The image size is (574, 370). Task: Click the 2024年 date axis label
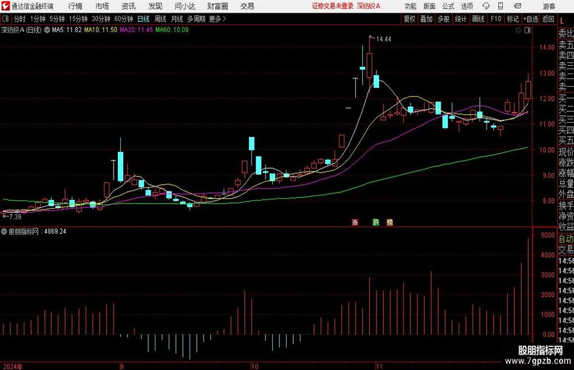12,366
